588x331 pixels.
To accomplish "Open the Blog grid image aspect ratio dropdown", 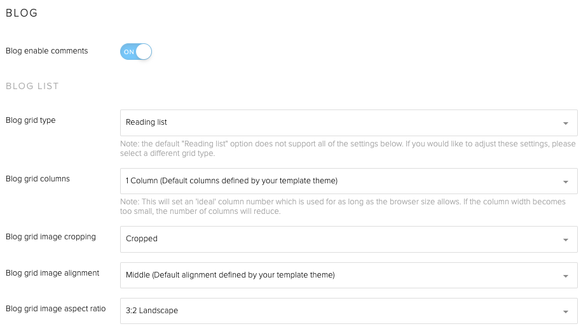I will [x=348, y=311].
